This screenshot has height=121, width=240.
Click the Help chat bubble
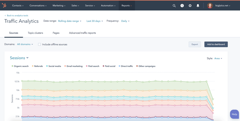235,114
